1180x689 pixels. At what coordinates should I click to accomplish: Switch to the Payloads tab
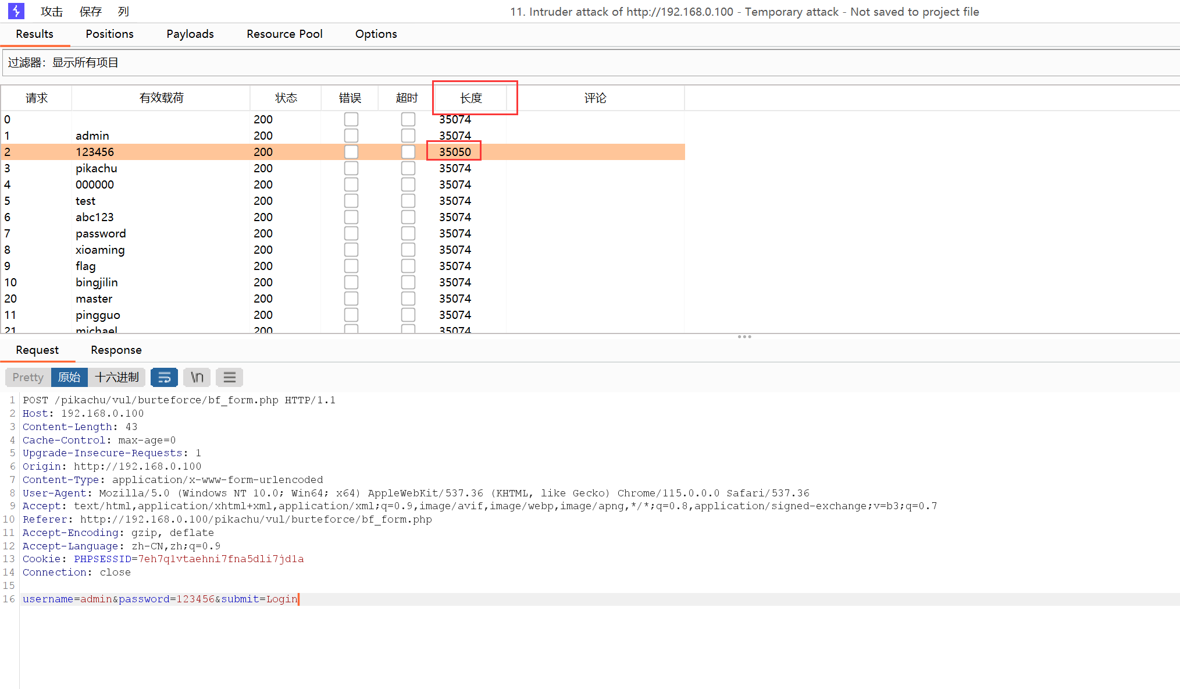(x=190, y=34)
